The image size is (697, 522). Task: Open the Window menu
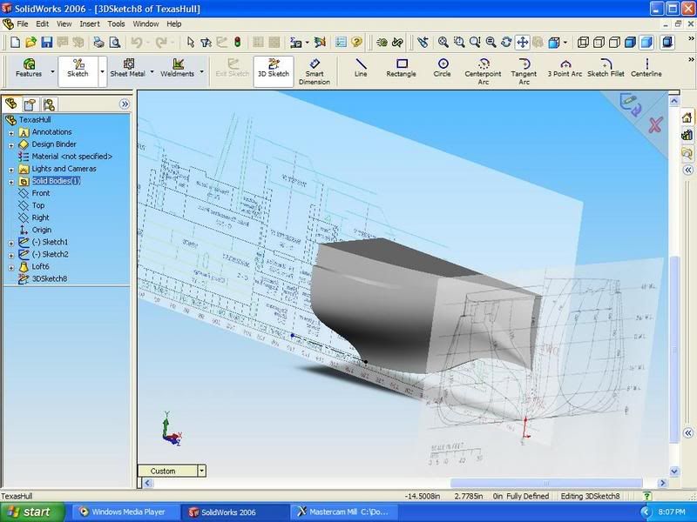(145, 24)
